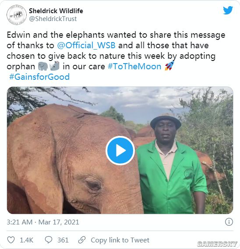240x249 pixels.
Task: Open the #ToTheMoon hashtag
Action: pos(134,66)
